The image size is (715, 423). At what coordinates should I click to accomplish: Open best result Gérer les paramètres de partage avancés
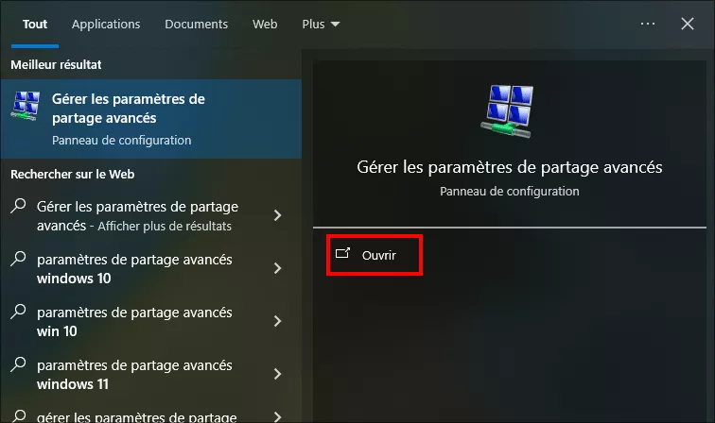point(151,119)
